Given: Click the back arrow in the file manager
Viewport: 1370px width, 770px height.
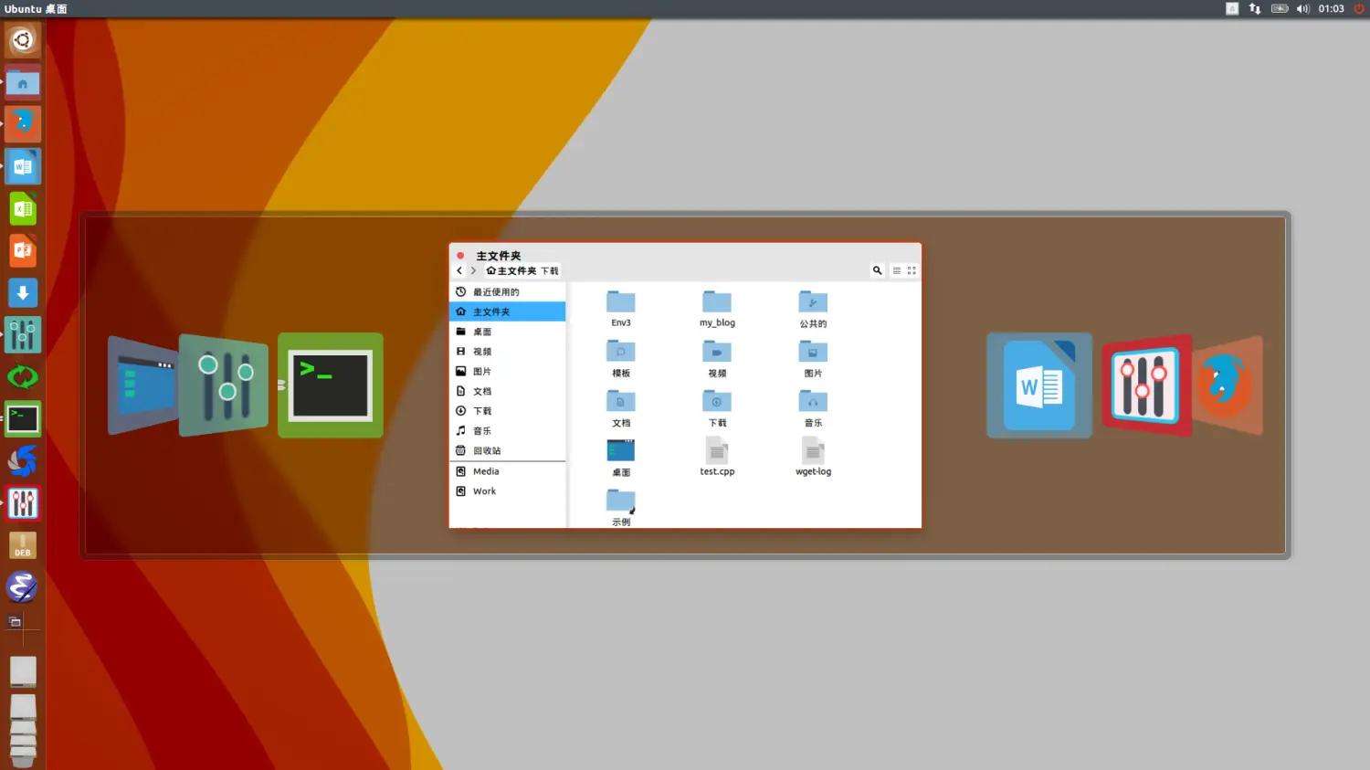Looking at the screenshot, I should point(459,270).
